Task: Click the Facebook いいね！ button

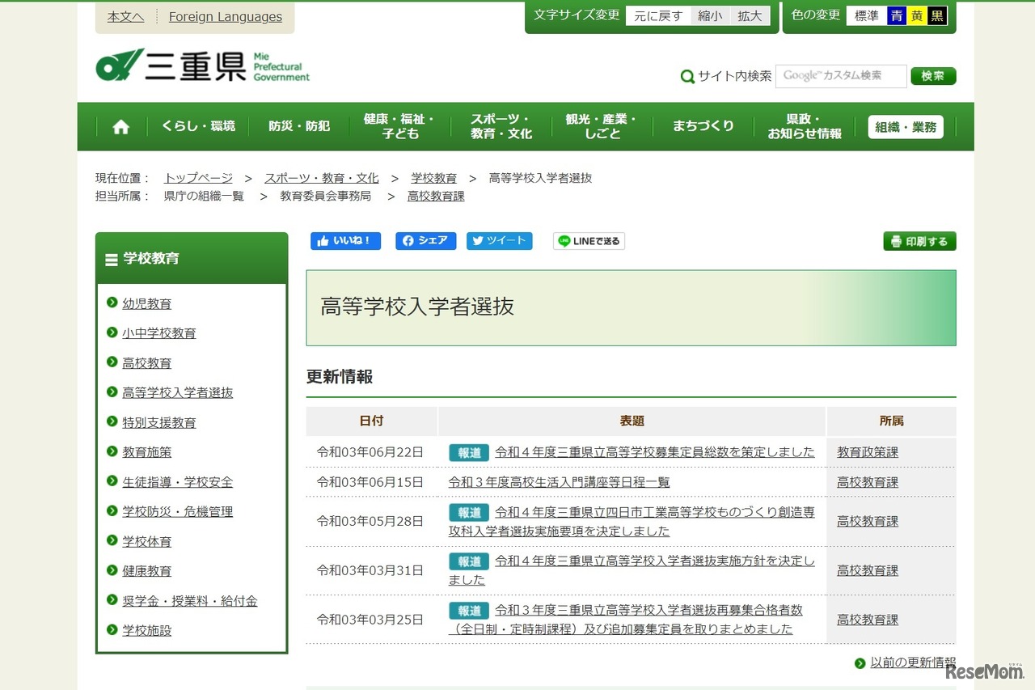Action: pyautogui.click(x=345, y=240)
